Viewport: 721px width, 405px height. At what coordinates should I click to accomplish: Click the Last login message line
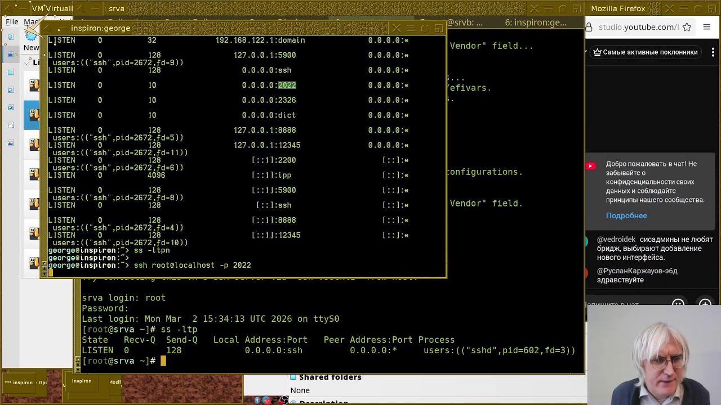210,318
